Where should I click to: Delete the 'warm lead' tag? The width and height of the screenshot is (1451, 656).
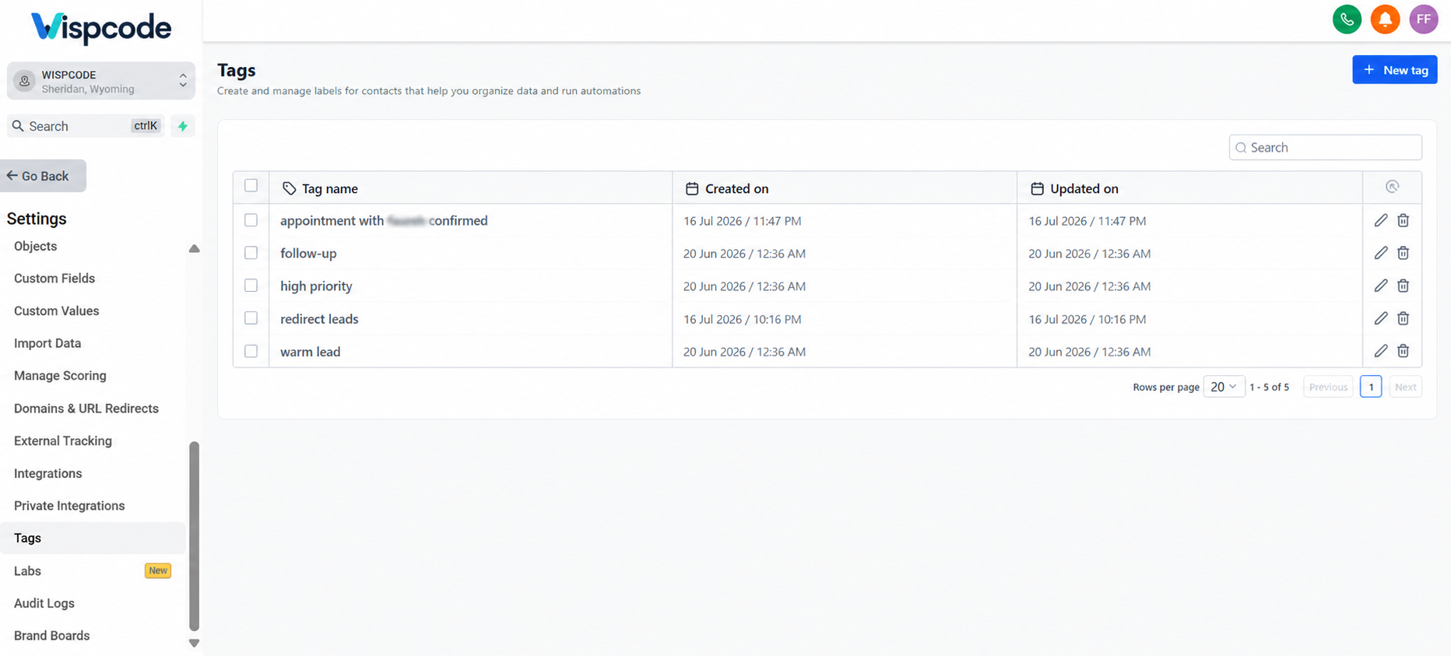1403,351
